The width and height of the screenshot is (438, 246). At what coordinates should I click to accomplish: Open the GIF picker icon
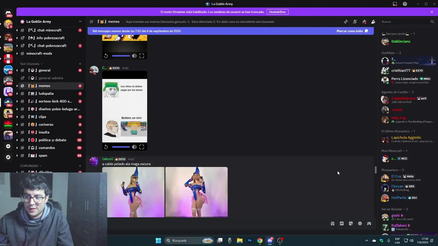[x=342, y=223]
